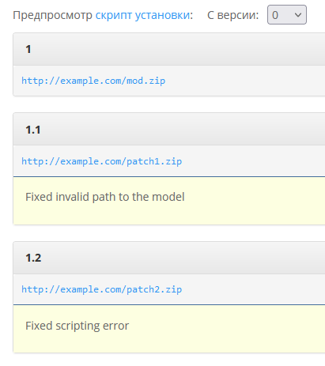Open the "скрипт установки" link
325x366 pixels.
click(x=142, y=15)
